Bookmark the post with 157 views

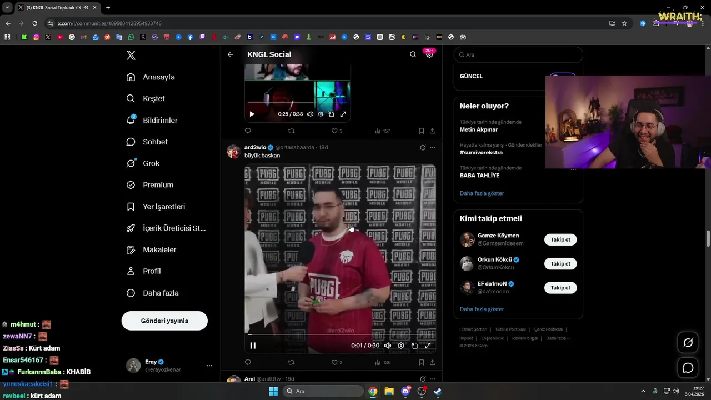421,131
